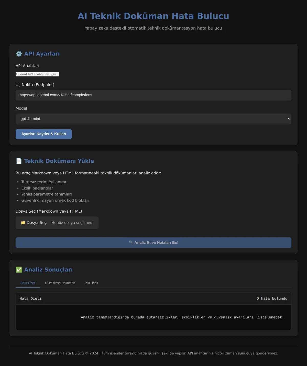Click the page title AI Teknik Doküman Hata Bulucu
This screenshot has width=307, height=366.
tap(153, 16)
